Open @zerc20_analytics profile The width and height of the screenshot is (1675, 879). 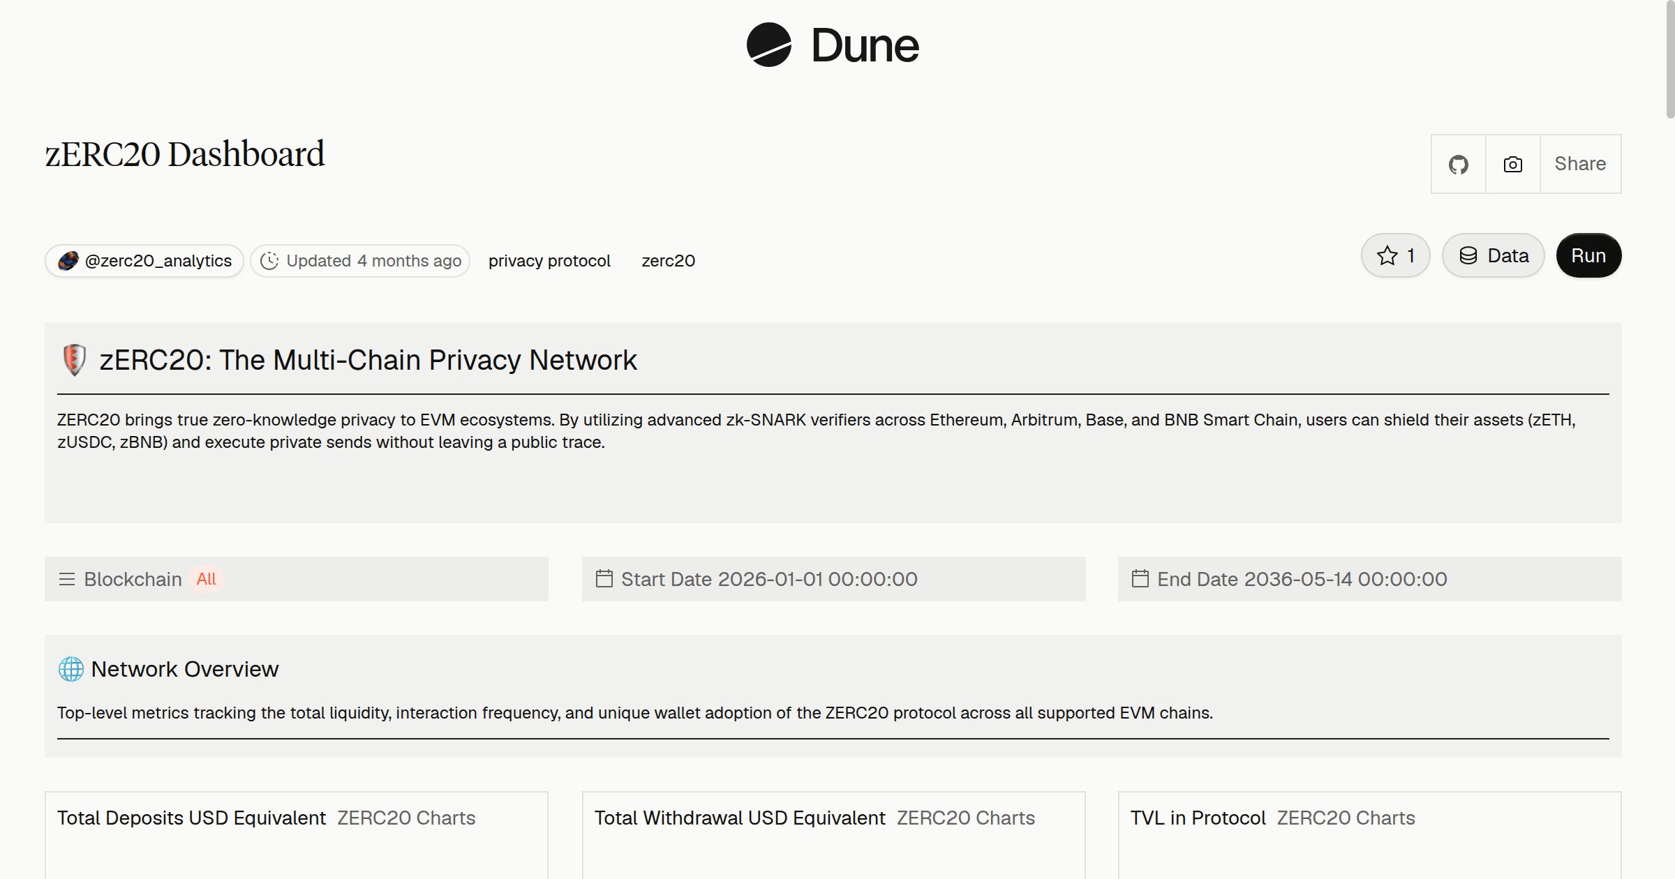(144, 261)
